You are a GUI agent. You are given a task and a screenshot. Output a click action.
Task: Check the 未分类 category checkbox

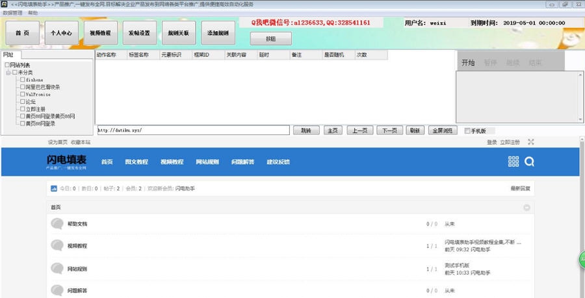(15, 72)
